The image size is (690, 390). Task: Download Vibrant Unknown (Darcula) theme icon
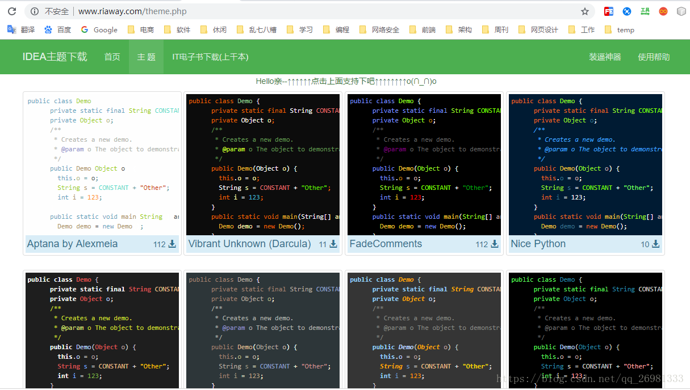(333, 244)
